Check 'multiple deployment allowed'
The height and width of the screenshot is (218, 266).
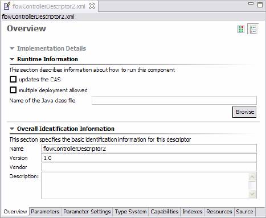tap(13, 90)
